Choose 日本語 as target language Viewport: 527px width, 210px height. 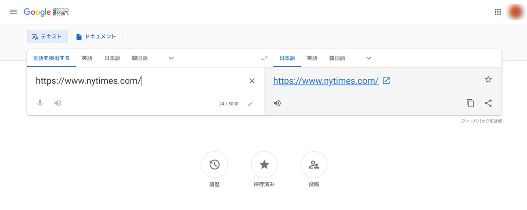(287, 58)
